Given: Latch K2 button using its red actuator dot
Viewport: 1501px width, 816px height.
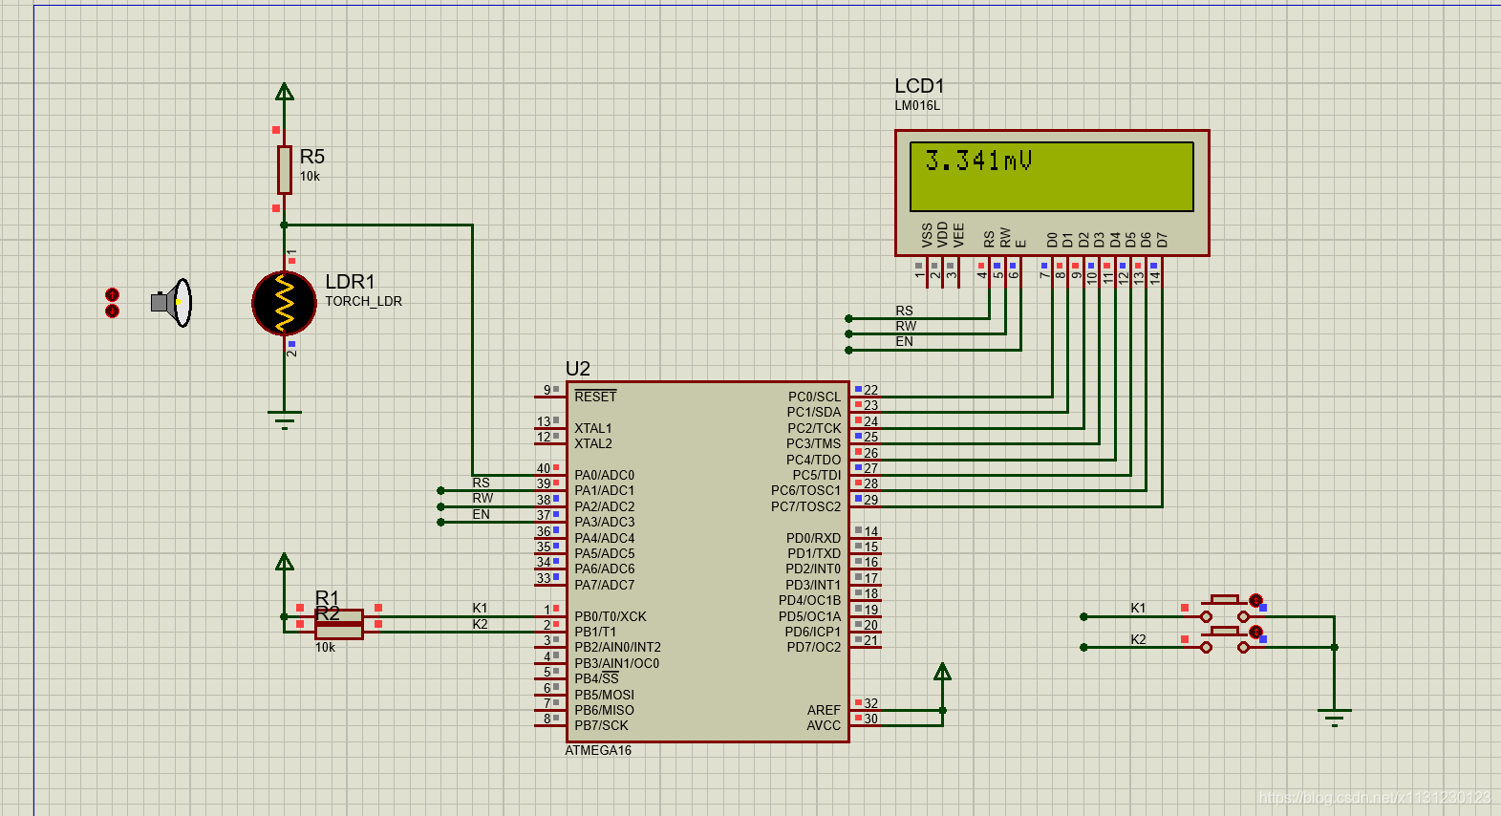Looking at the screenshot, I should tap(1255, 632).
